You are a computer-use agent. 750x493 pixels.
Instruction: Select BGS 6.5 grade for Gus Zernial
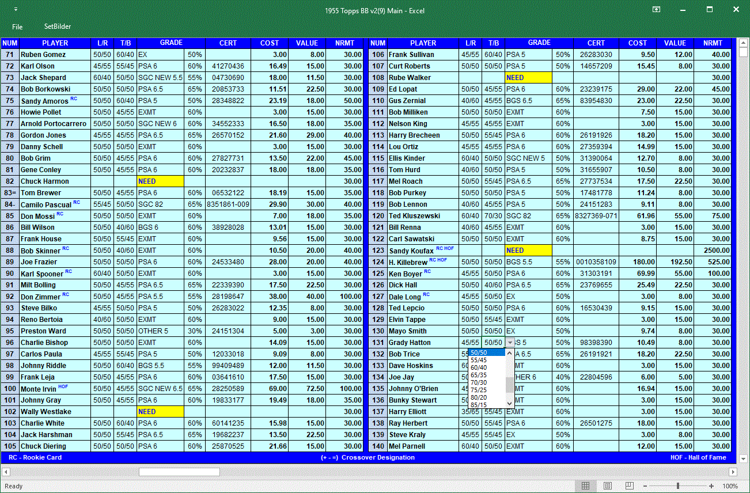click(528, 101)
